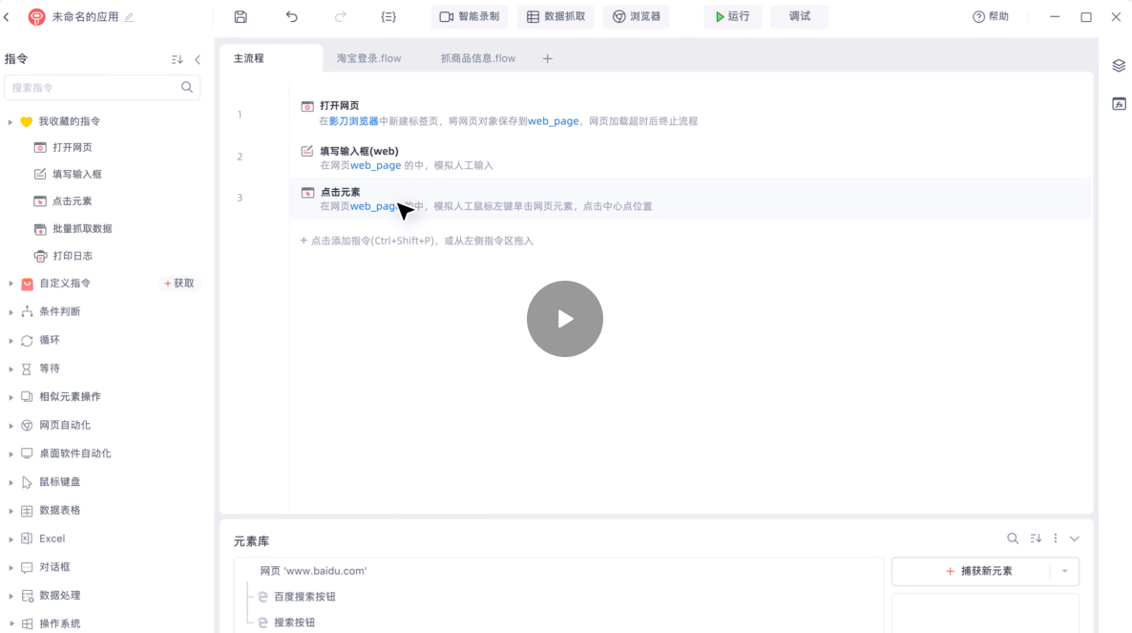Search the element library with magnifier icon
The height and width of the screenshot is (633, 1132).
coord(1013,538)
